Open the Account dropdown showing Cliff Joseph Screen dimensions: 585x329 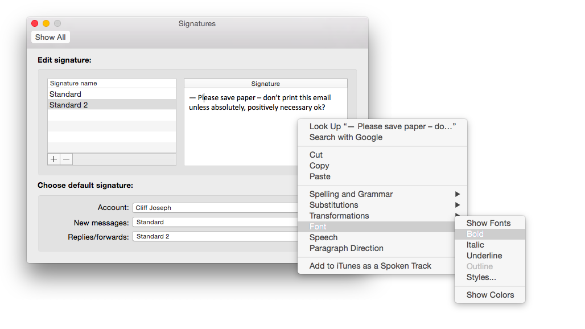click(215, 208)
